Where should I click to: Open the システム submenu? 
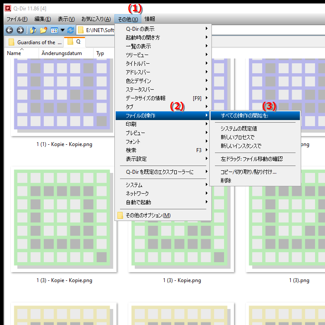pos(162,185)
